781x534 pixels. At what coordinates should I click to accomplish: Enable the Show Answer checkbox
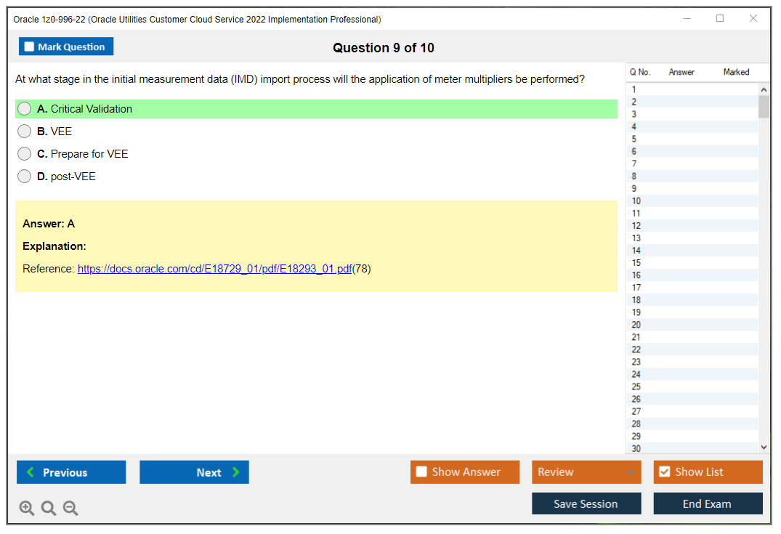(x=421, y=472)
